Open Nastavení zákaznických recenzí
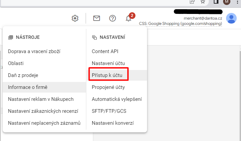Screen dimensions: 241x141 point(43,111)
